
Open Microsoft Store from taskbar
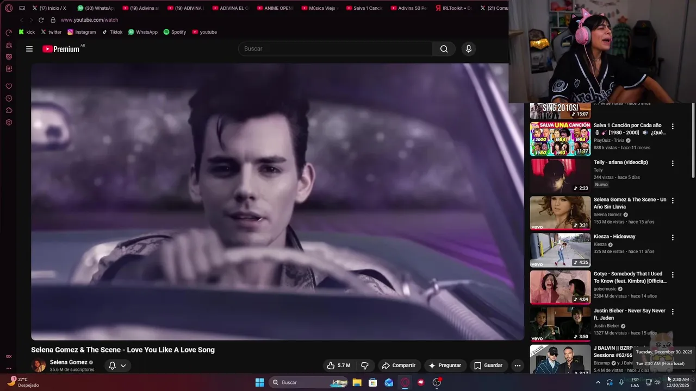[x=373, y=382]
